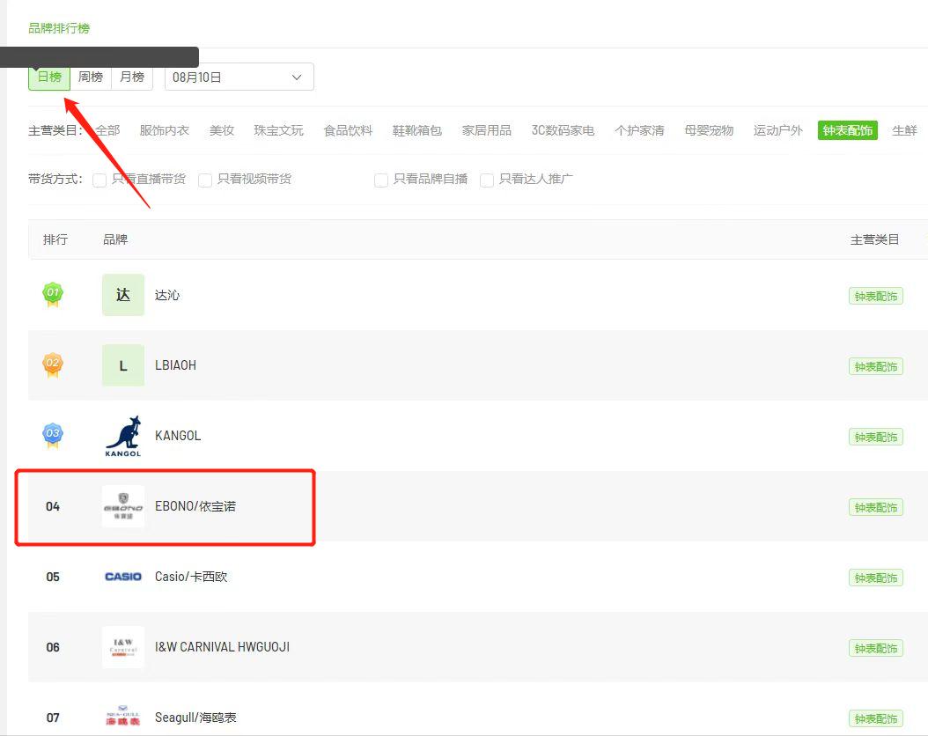This screenshot has height=736, width=928.
Task: Click rank number 06
Action: pyautogui.click(x=53, y=647)
